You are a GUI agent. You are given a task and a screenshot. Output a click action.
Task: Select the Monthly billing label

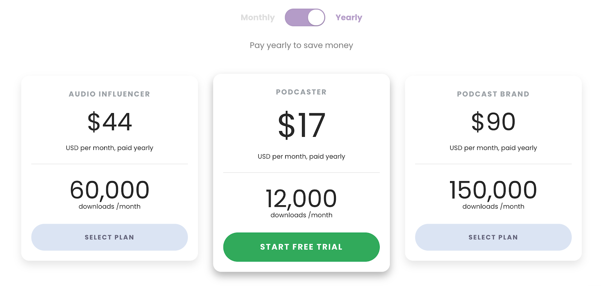click(x=258, y=18)
